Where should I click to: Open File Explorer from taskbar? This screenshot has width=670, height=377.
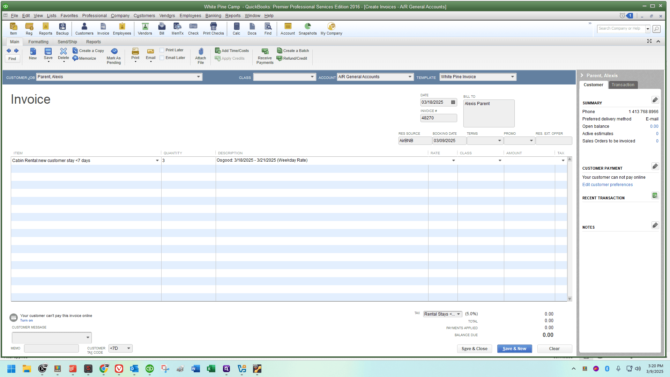27,369
